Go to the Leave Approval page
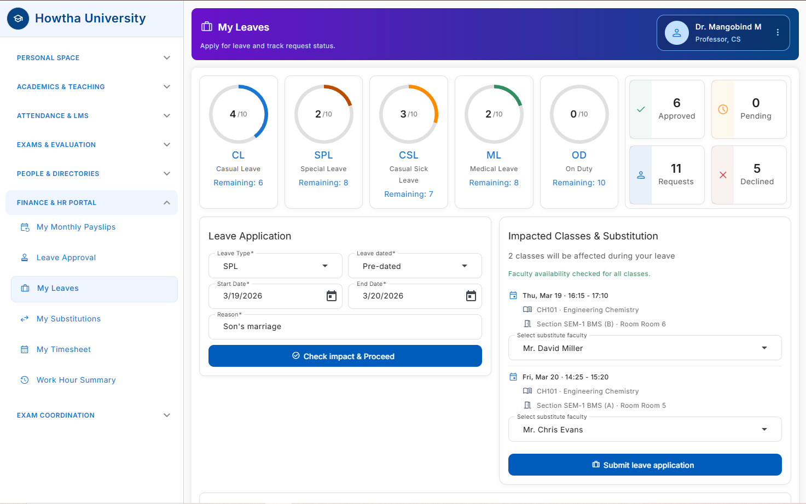 pyautogui.click(x=66, y=257)
